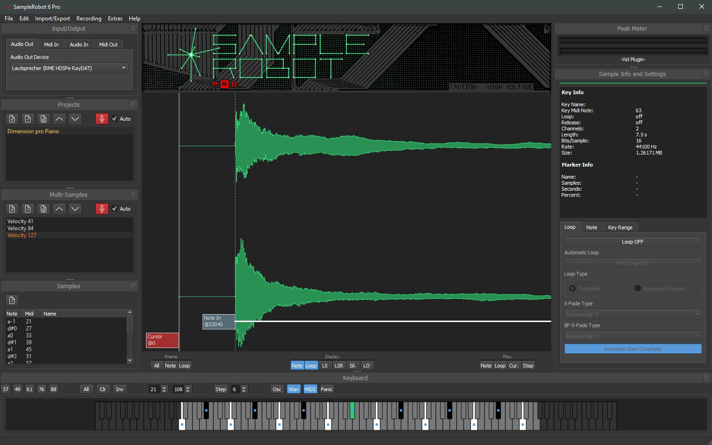
Task: Expand the X-Fade Type dropdown
Action: 632,315
